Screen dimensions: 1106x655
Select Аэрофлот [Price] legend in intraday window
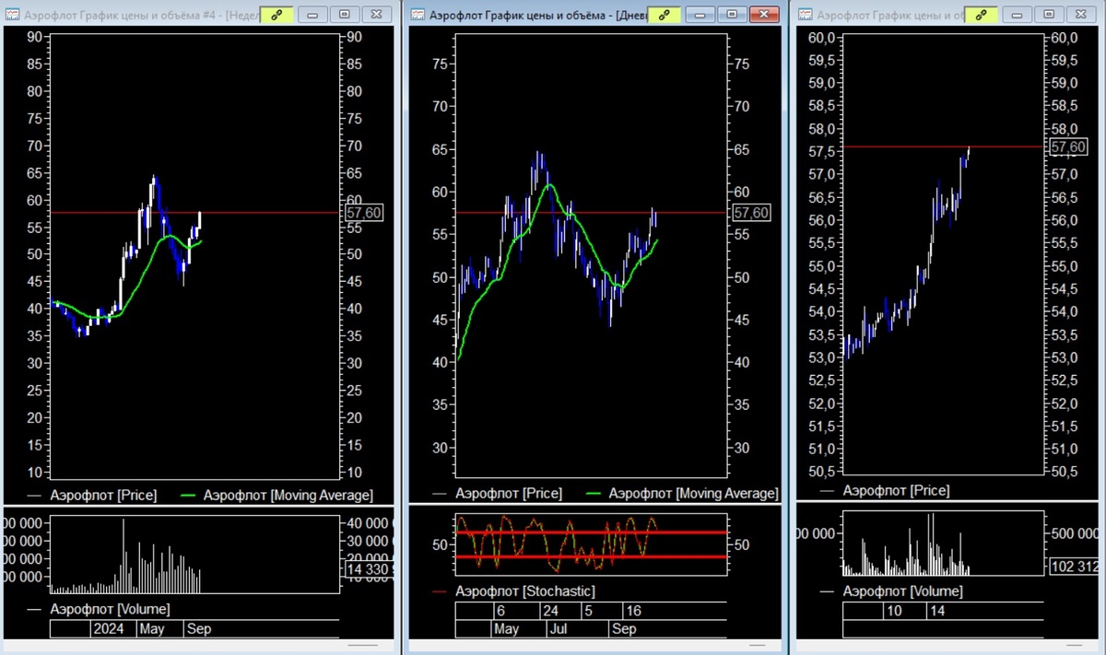click(x=896, y=491)
